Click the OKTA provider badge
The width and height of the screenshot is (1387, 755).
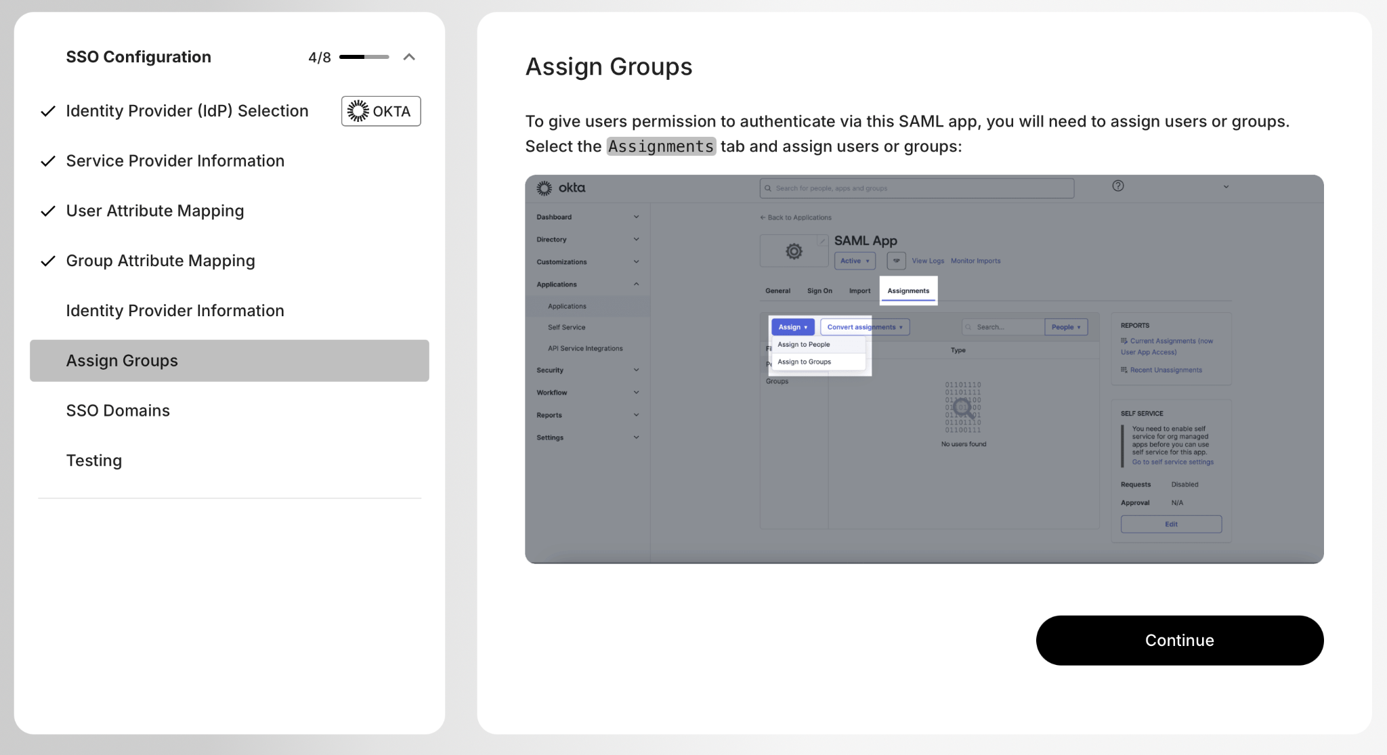click(381, 111)
